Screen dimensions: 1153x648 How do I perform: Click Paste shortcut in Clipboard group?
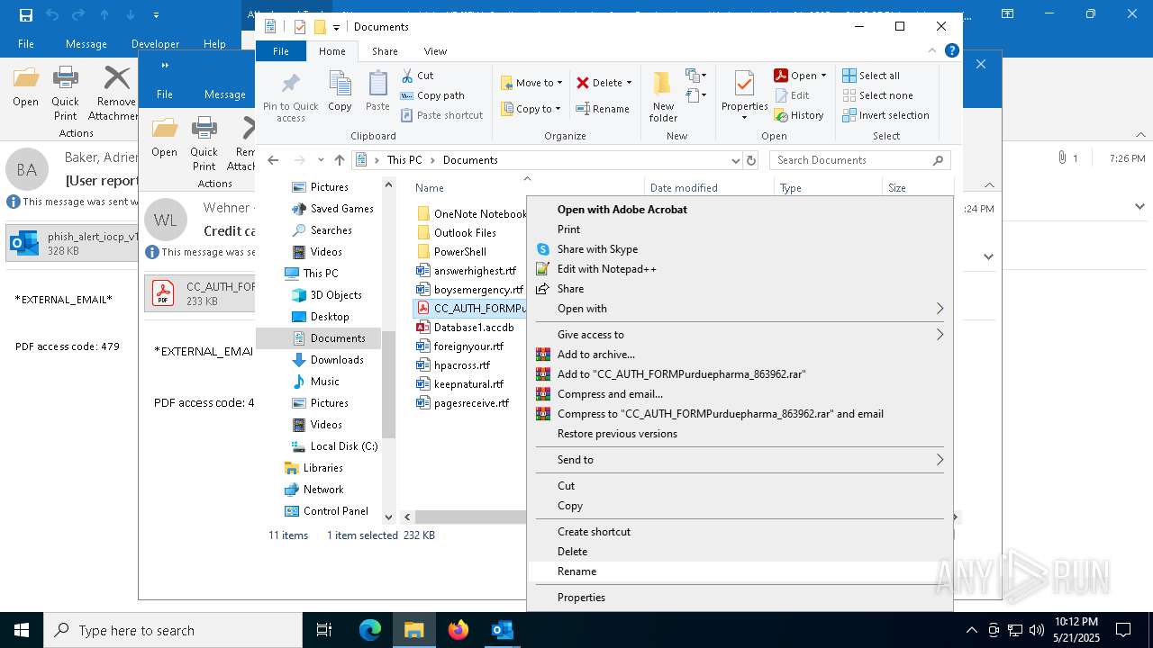(441, 115)
